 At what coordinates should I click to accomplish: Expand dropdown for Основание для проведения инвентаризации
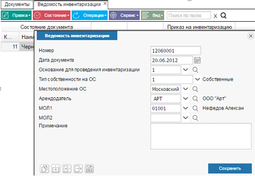185,70
